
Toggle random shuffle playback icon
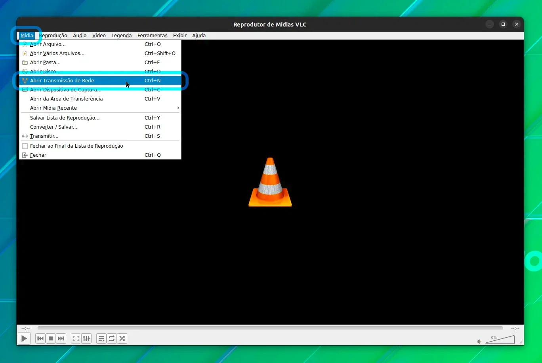pos(122,338)
